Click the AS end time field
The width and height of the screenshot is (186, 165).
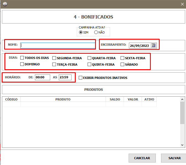point(65,78)
